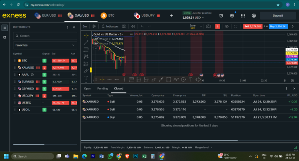Select the path/polyline tool in floating toolbar

tap(176, 79)
